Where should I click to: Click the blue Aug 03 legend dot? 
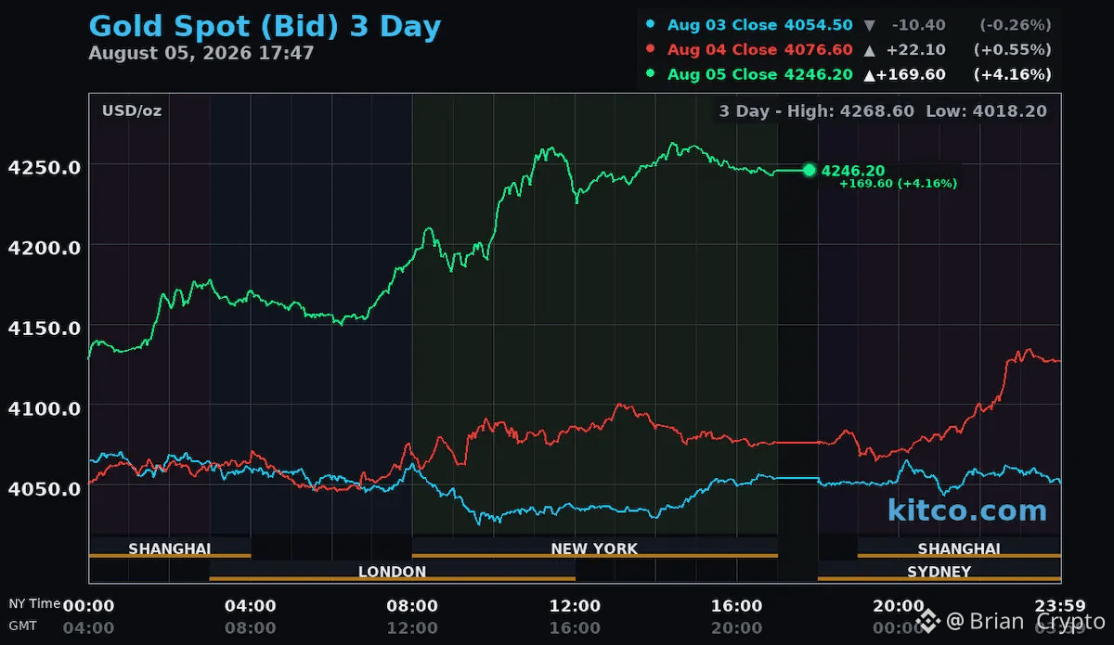coord(651,25)
